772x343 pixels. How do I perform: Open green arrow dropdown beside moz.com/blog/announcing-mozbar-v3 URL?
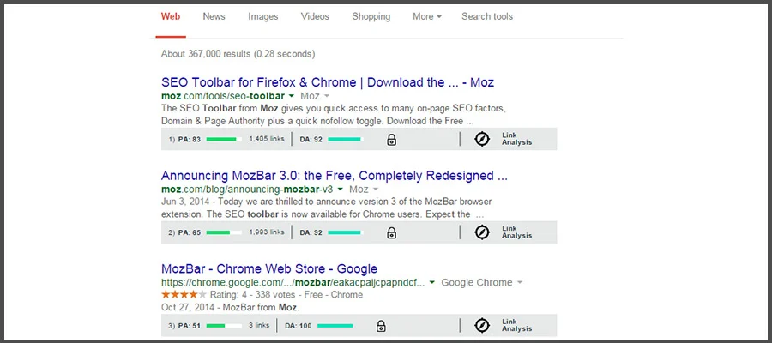tap(341, 190)
